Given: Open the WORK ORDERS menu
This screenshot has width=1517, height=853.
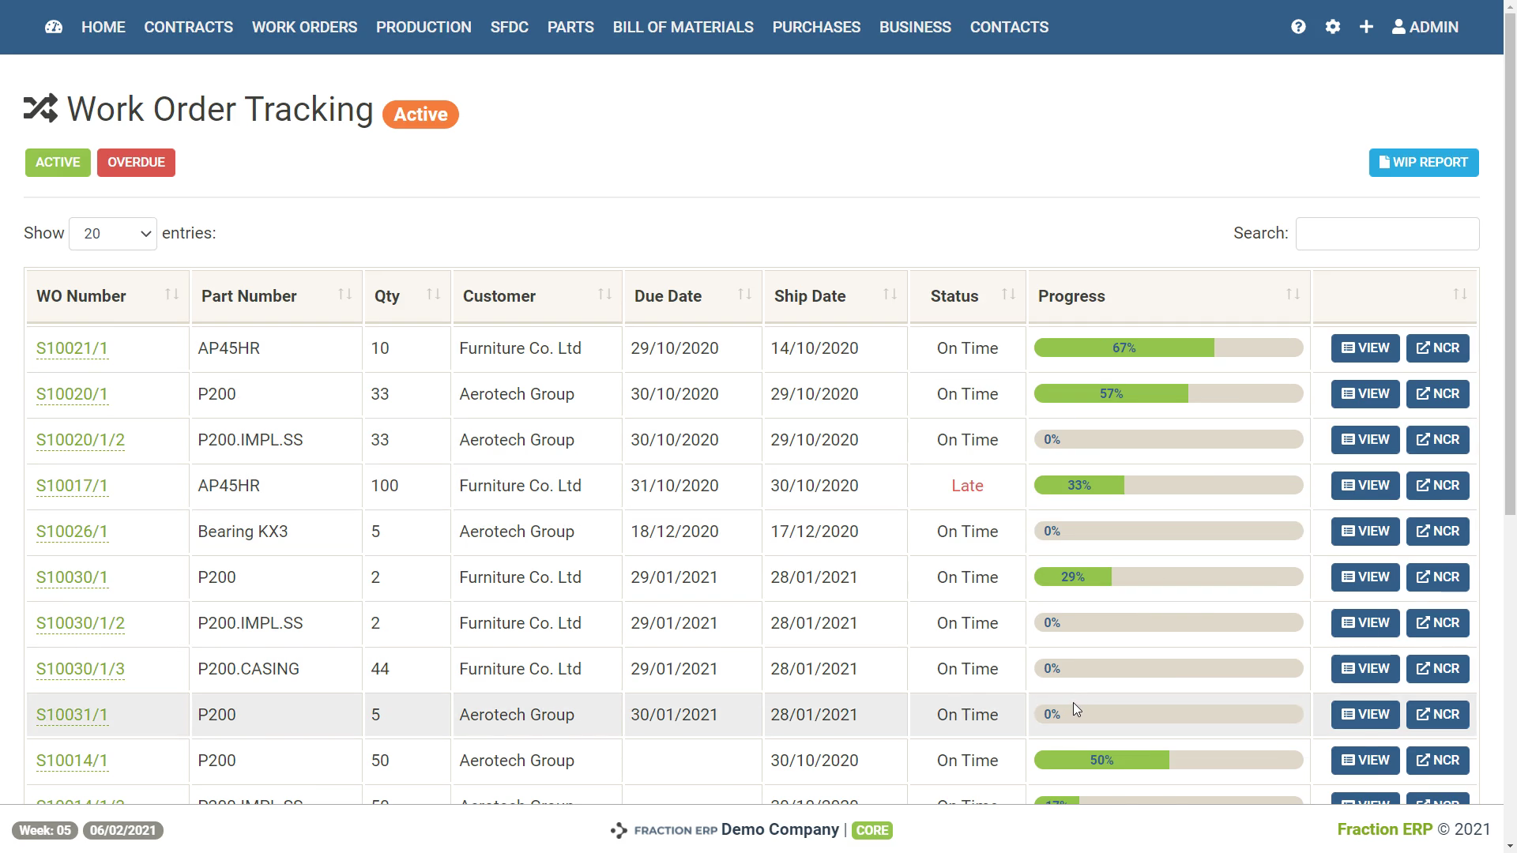Looking at the screenshot, I should [304, 26].
